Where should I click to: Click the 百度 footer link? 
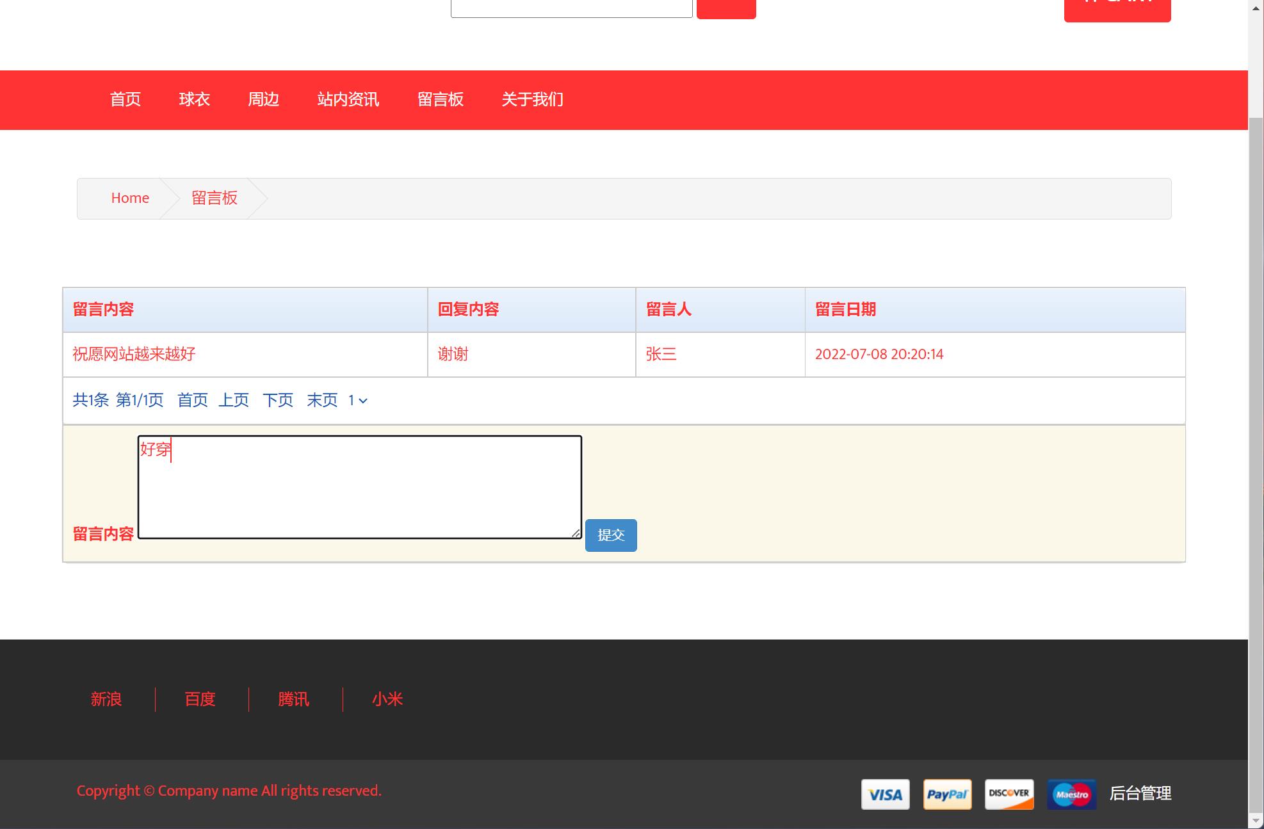pos(200,699)
